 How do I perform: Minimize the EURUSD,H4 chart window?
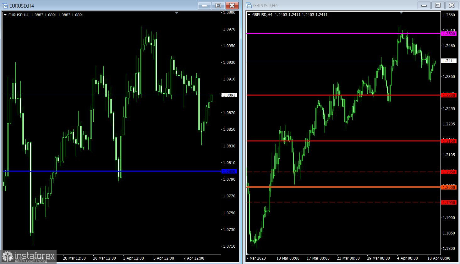pos(204,5)
